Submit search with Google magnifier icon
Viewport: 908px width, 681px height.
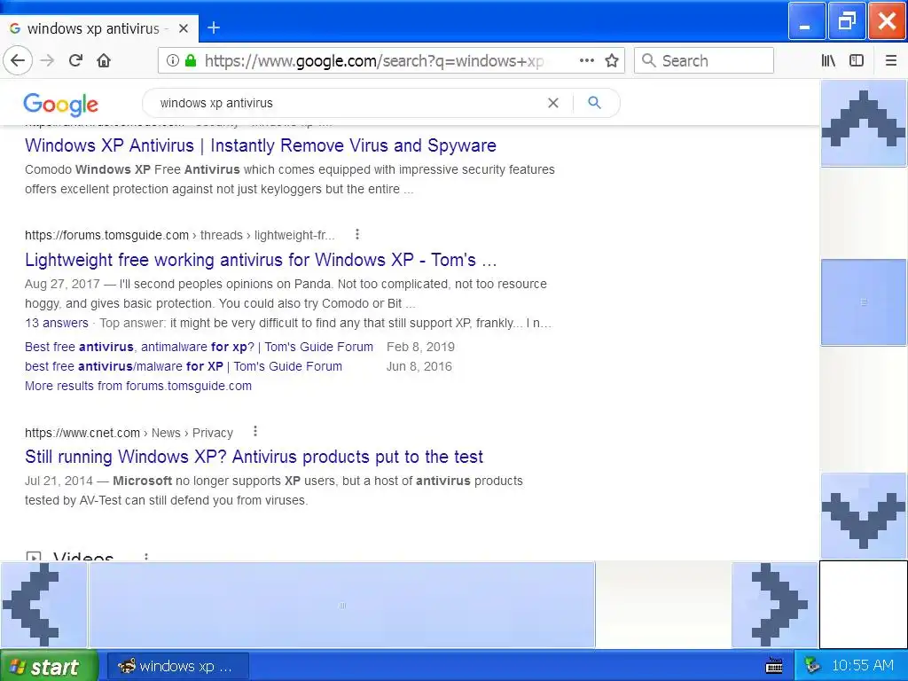(x=594, y=103)
